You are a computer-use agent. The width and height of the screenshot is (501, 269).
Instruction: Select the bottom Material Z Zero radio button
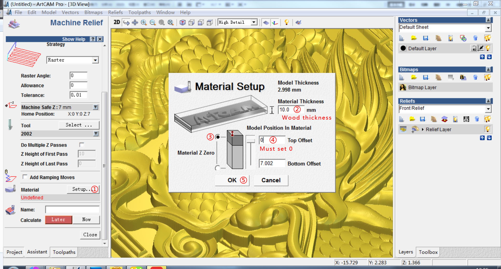tap(217, 168)
